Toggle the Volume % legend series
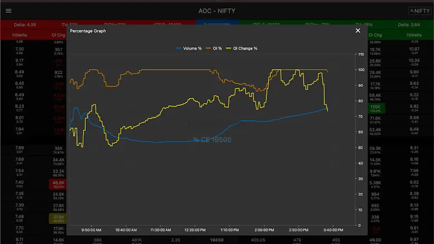This screenshot has width=434, height=244. click(189, 48)
